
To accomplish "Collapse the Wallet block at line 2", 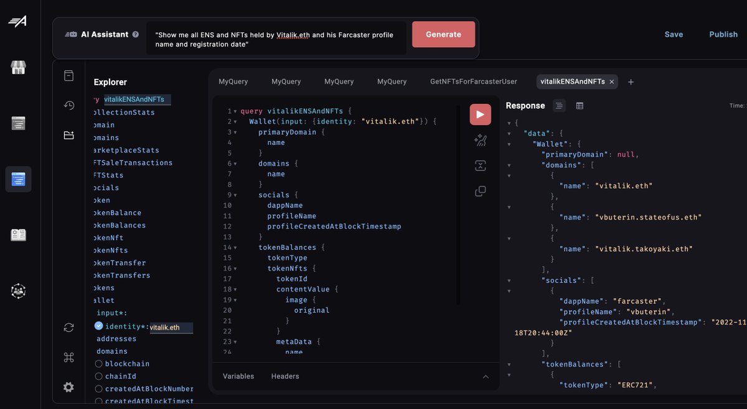I will coord(235,122).
